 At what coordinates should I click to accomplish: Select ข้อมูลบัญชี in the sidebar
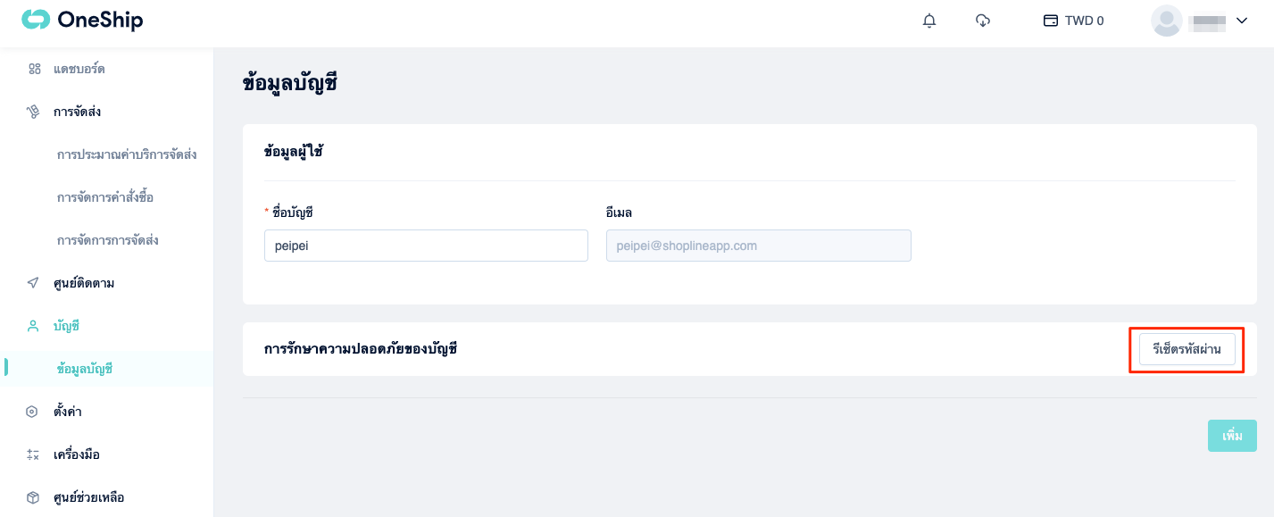click(x=85, y=369)
